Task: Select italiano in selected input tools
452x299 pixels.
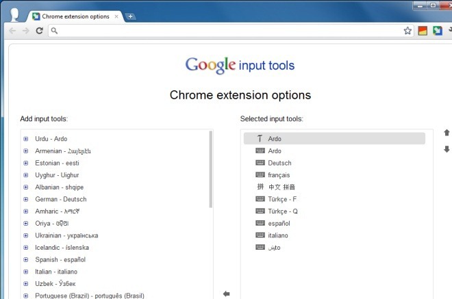Action: coord(278,235)
